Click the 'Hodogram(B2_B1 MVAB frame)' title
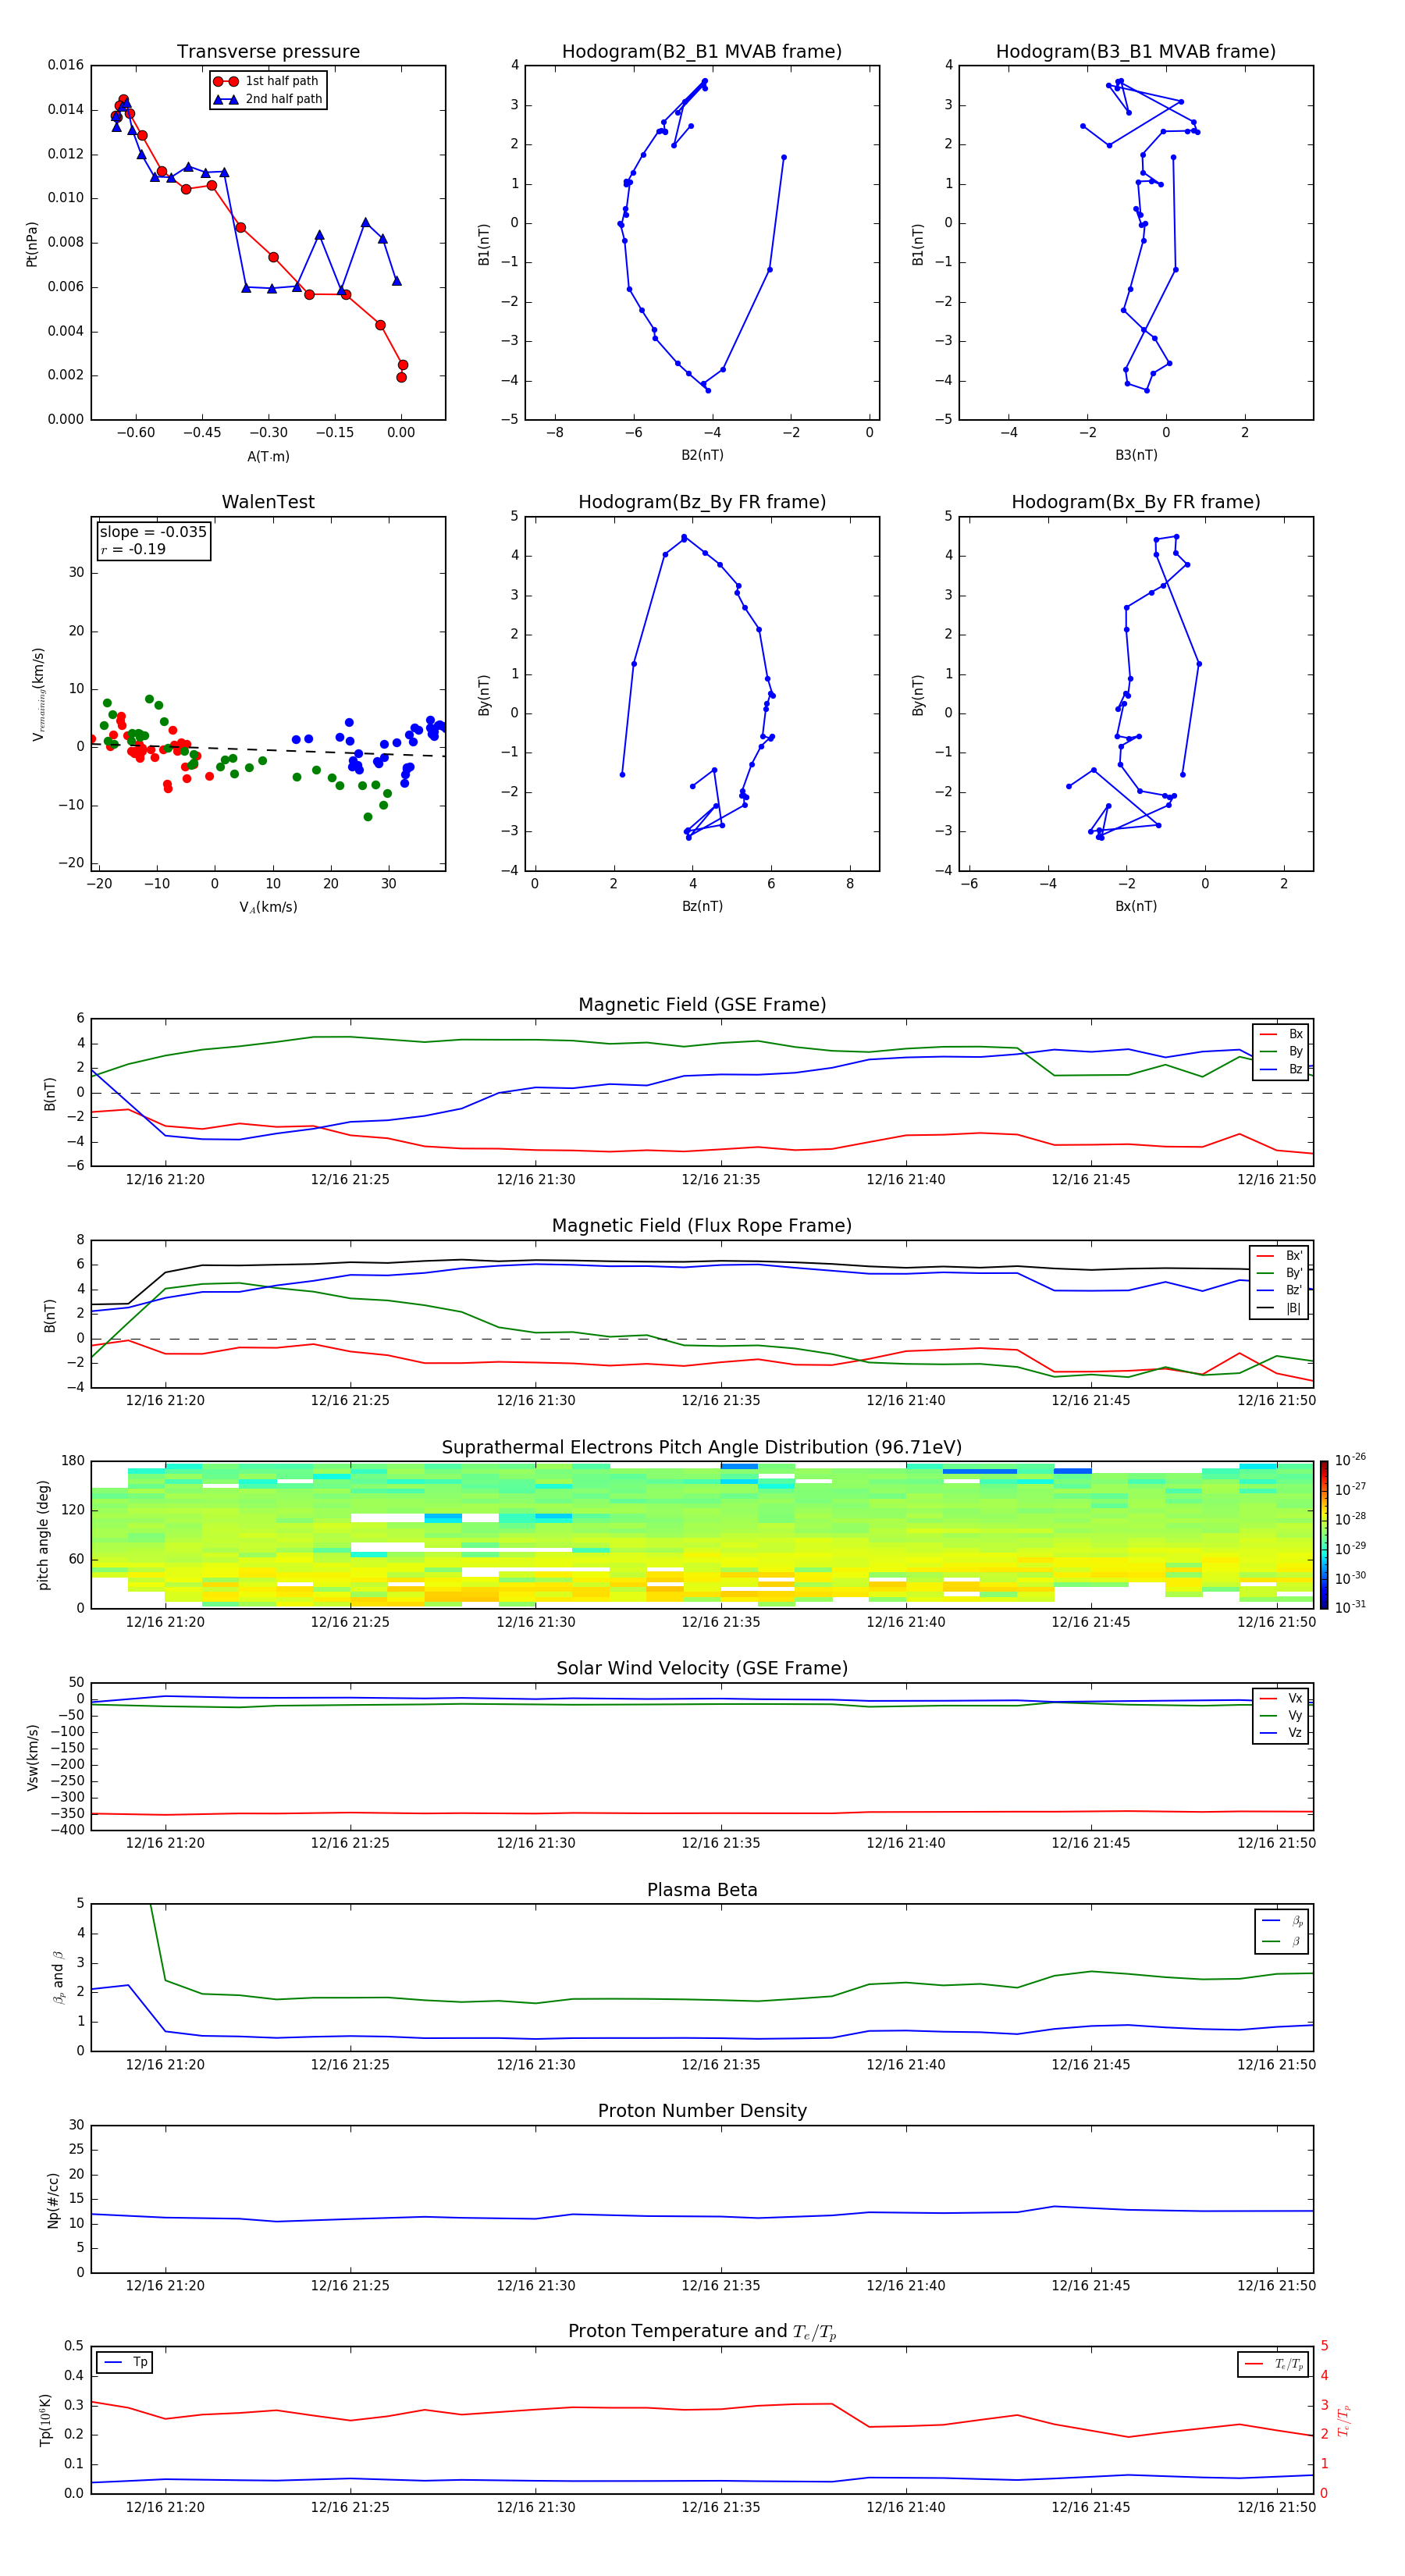 point(702,52)
